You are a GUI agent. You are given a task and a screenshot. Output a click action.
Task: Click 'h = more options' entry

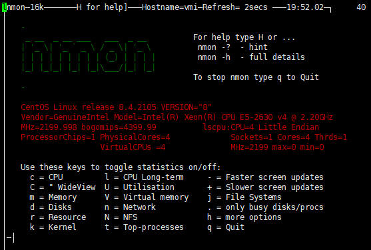(x=244, y=217)
